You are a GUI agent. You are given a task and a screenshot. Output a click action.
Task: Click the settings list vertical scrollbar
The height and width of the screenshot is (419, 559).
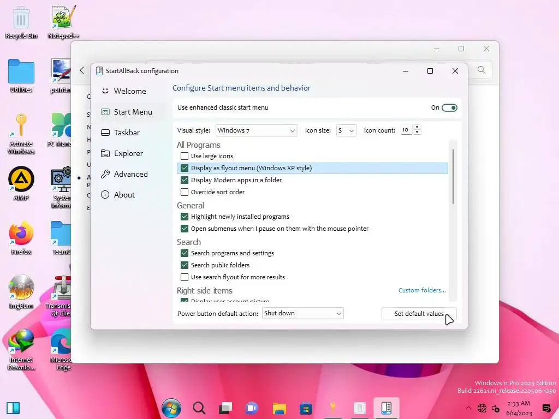point(453,177)
